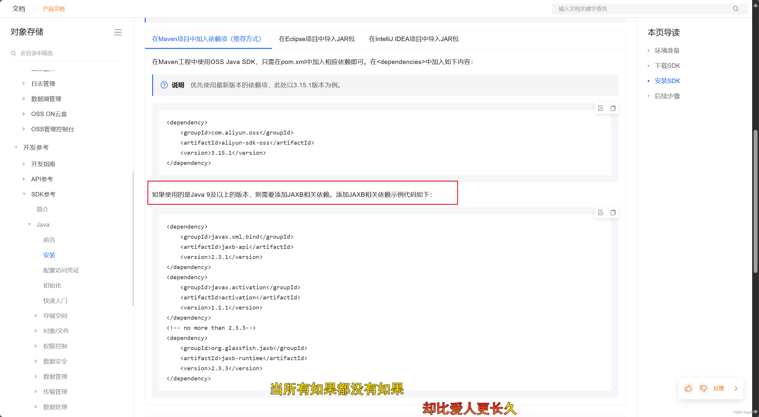Expand the 传输管理 tree node

click(36, 392)
